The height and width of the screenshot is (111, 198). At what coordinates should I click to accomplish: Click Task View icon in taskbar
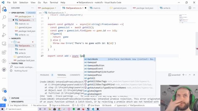45,109
